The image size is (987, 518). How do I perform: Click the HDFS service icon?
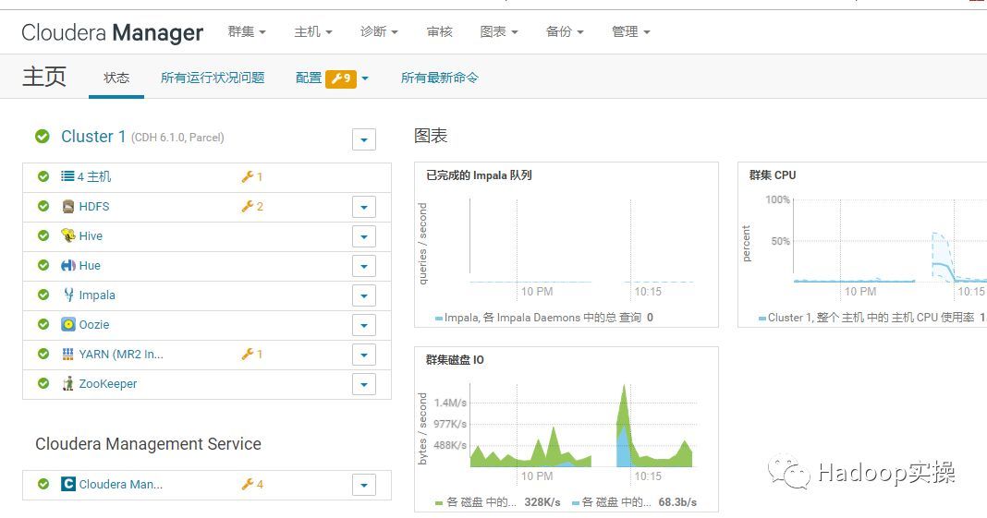68,206
